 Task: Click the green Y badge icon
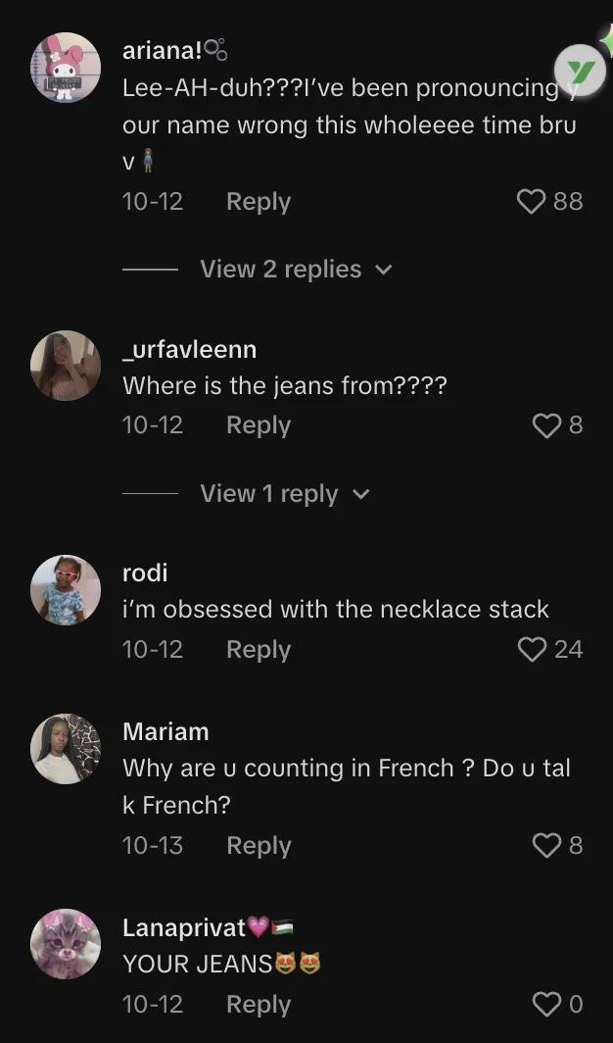[581, 71]
